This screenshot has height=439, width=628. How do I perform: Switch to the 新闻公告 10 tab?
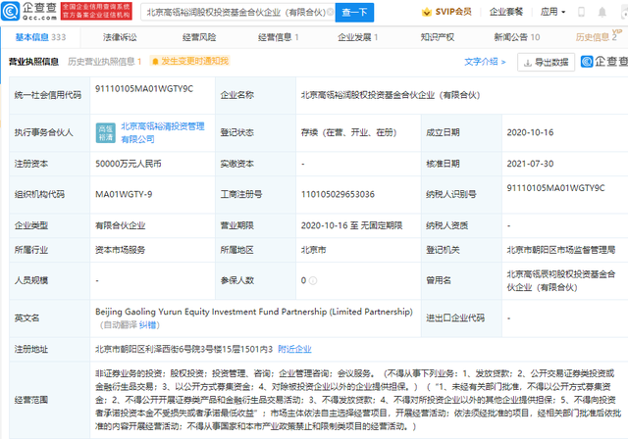(517, 37)
